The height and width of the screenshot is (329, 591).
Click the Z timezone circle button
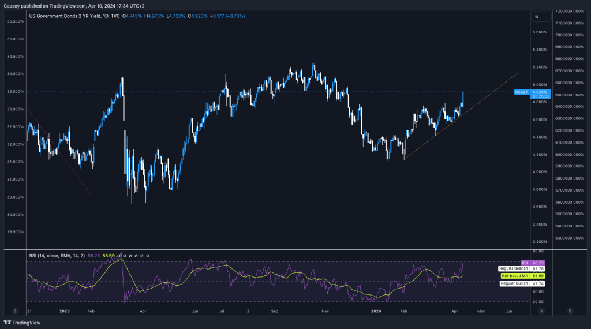click(15, 311)
